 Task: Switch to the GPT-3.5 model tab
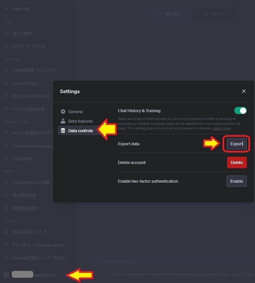coord(169,14)
